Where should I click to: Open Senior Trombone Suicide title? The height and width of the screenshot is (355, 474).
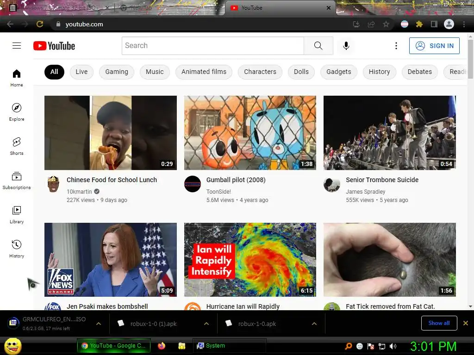382,180
